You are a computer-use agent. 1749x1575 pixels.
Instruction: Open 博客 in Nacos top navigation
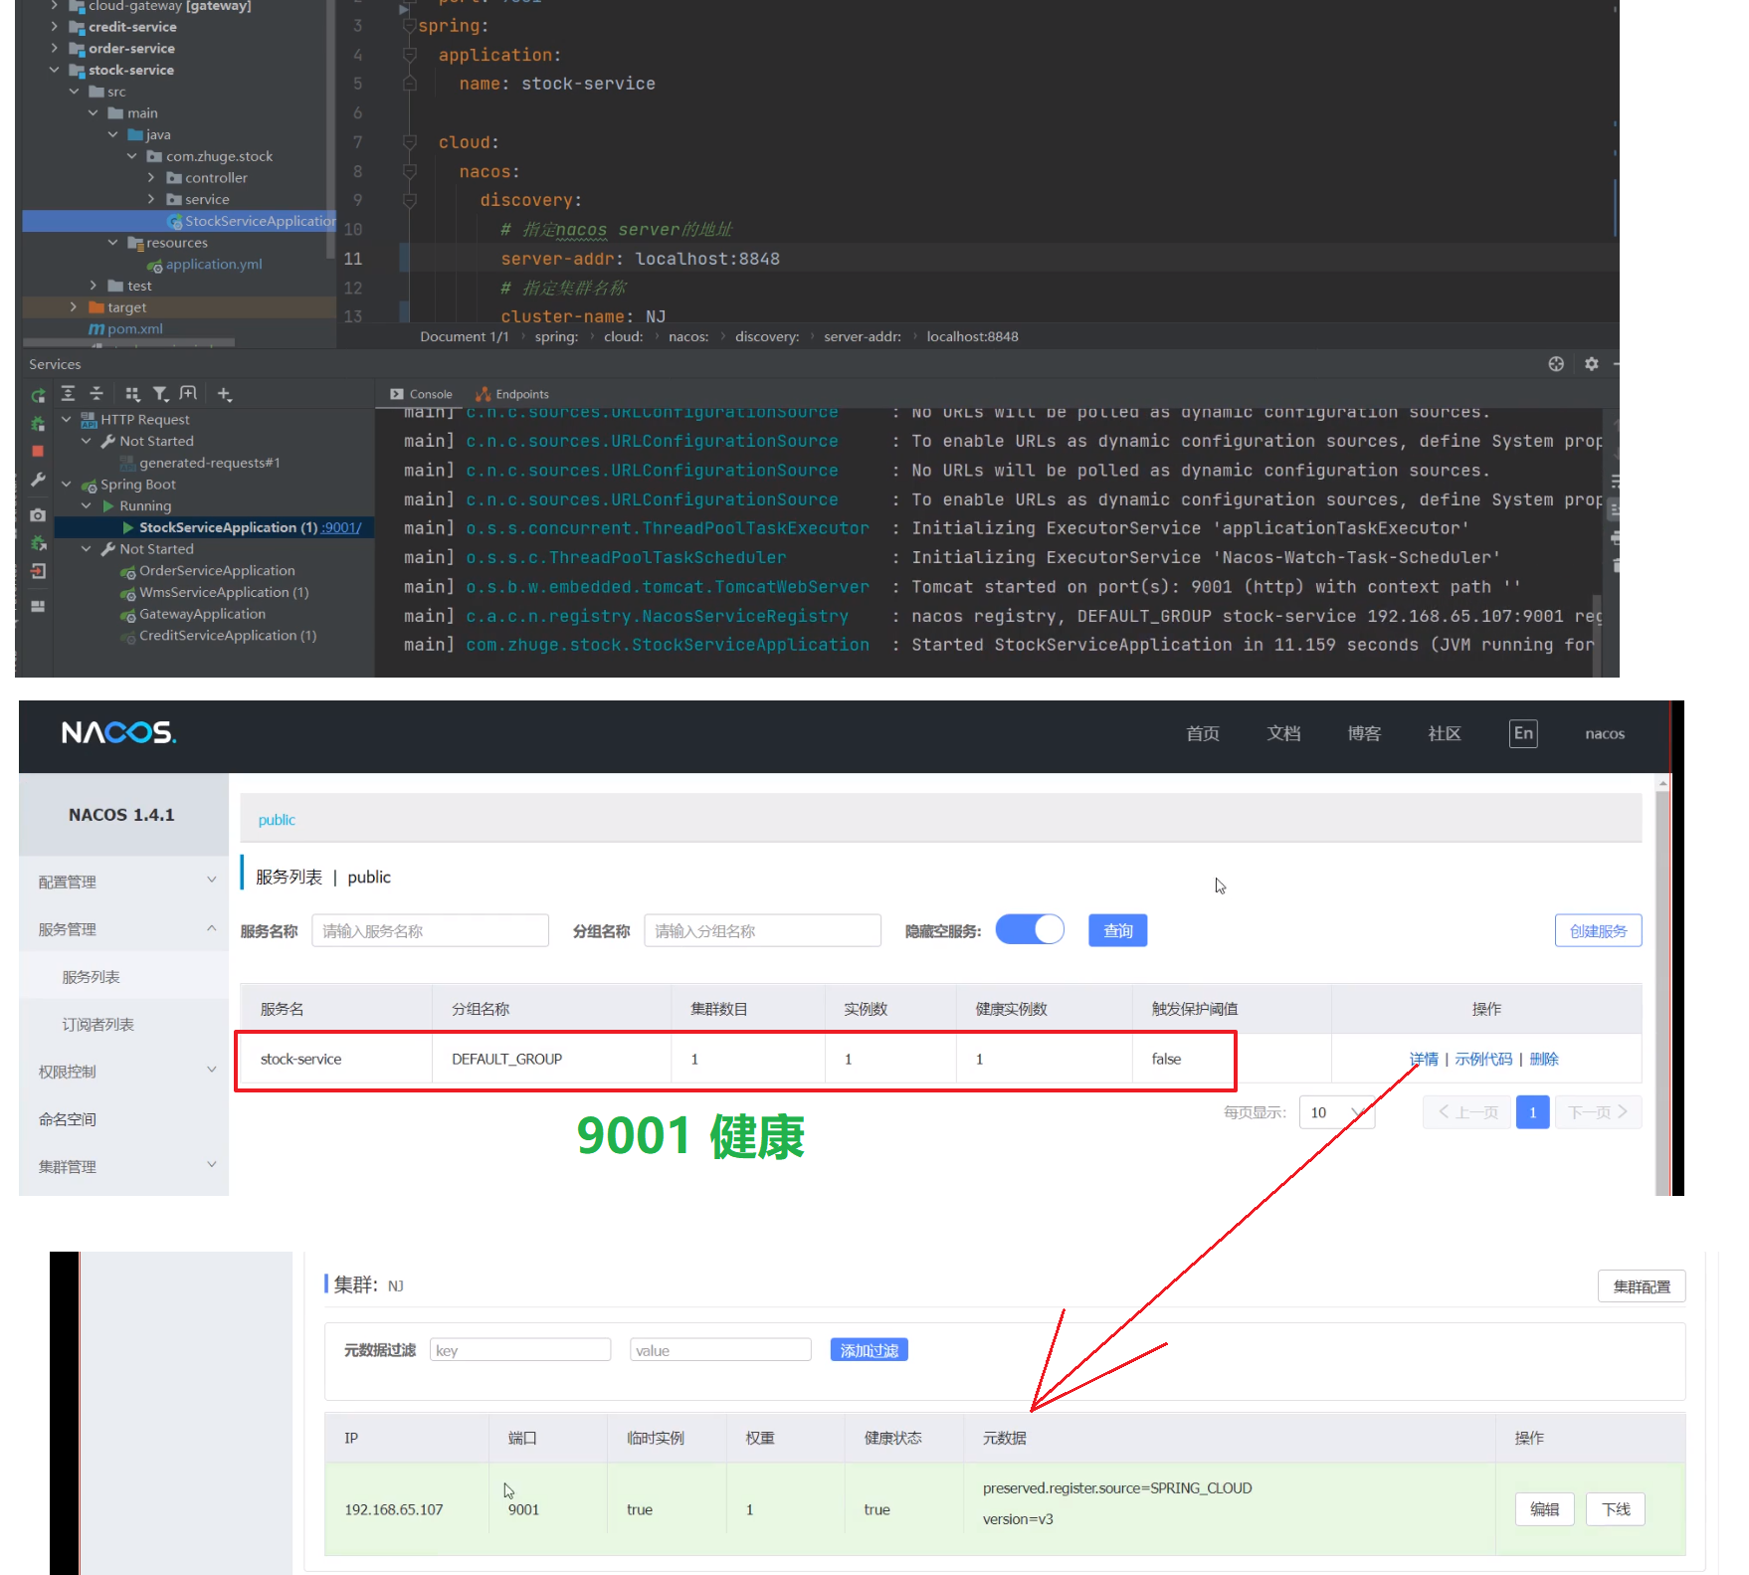click(x=1364, y=733)
